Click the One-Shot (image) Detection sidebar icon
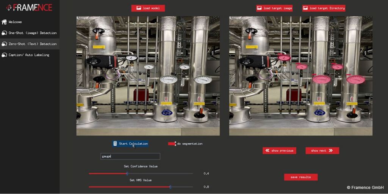Image resolution: width=388 pixels, height=194 pixels. (x=4, y=33)
